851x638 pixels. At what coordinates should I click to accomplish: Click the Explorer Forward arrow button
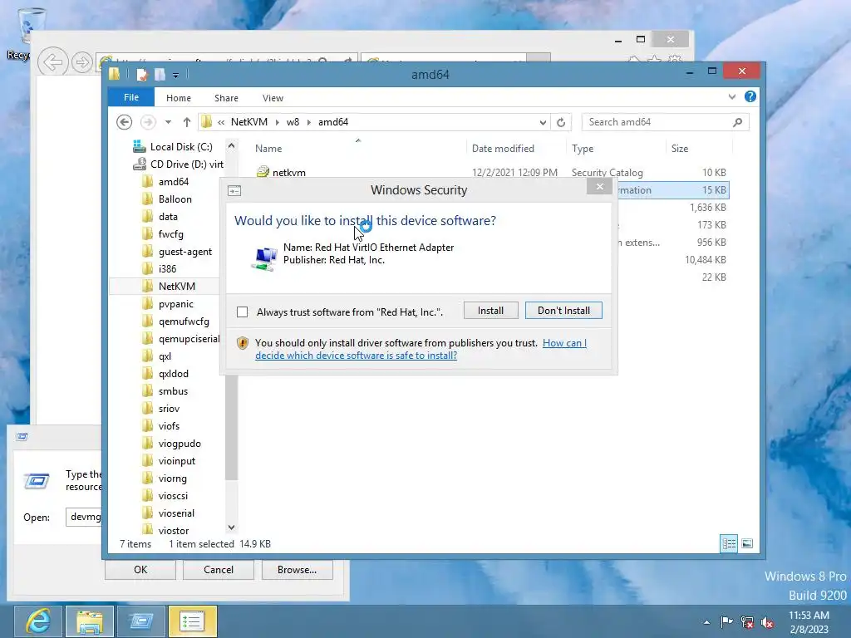pyautogui.click(x=148, y=122)
